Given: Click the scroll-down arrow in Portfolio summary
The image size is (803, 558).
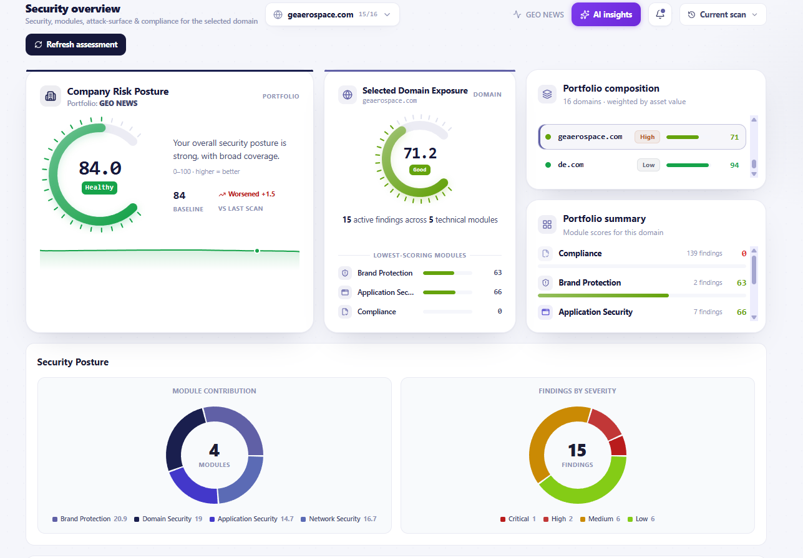Looking at the screenshot, I should tap(754, 317).
